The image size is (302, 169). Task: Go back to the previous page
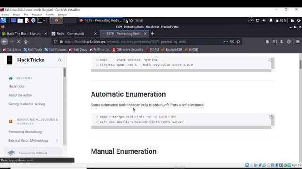click(4, 42)
